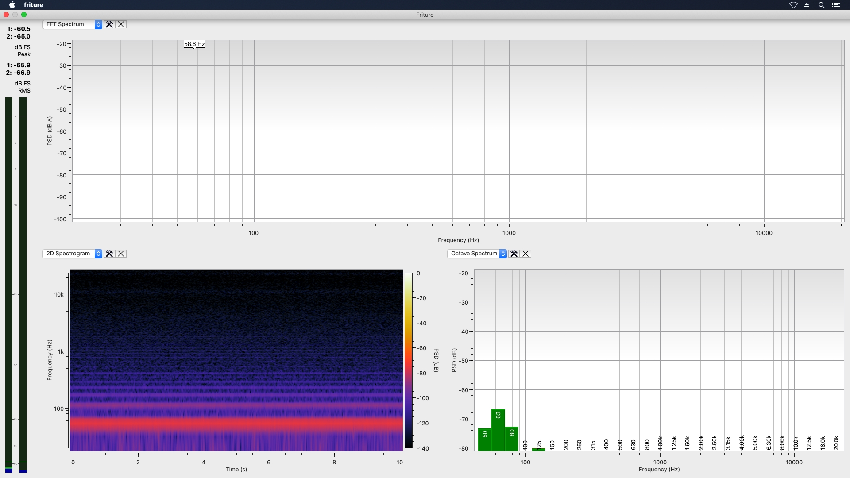Click the spectrogram PSD color scale bar

[408, 361]
